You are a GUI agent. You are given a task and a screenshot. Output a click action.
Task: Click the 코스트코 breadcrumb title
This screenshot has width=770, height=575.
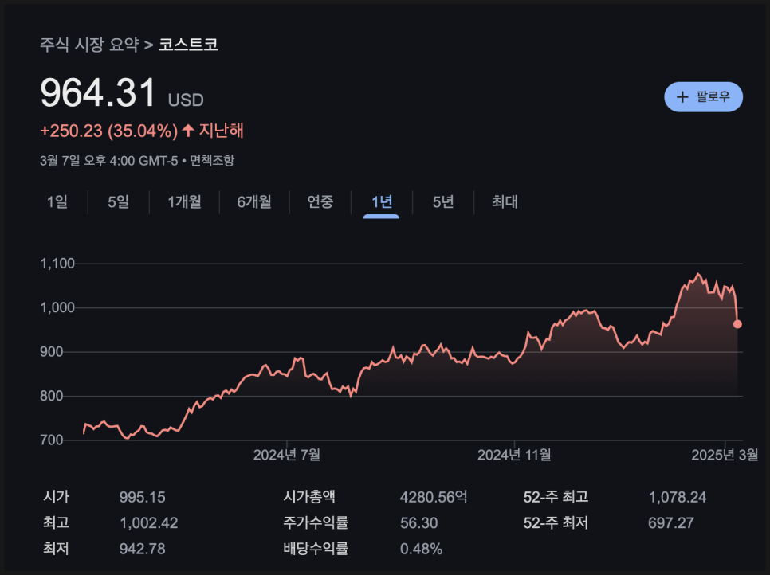188,45
